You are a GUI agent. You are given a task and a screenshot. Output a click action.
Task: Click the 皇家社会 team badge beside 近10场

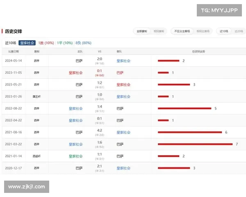27,43
